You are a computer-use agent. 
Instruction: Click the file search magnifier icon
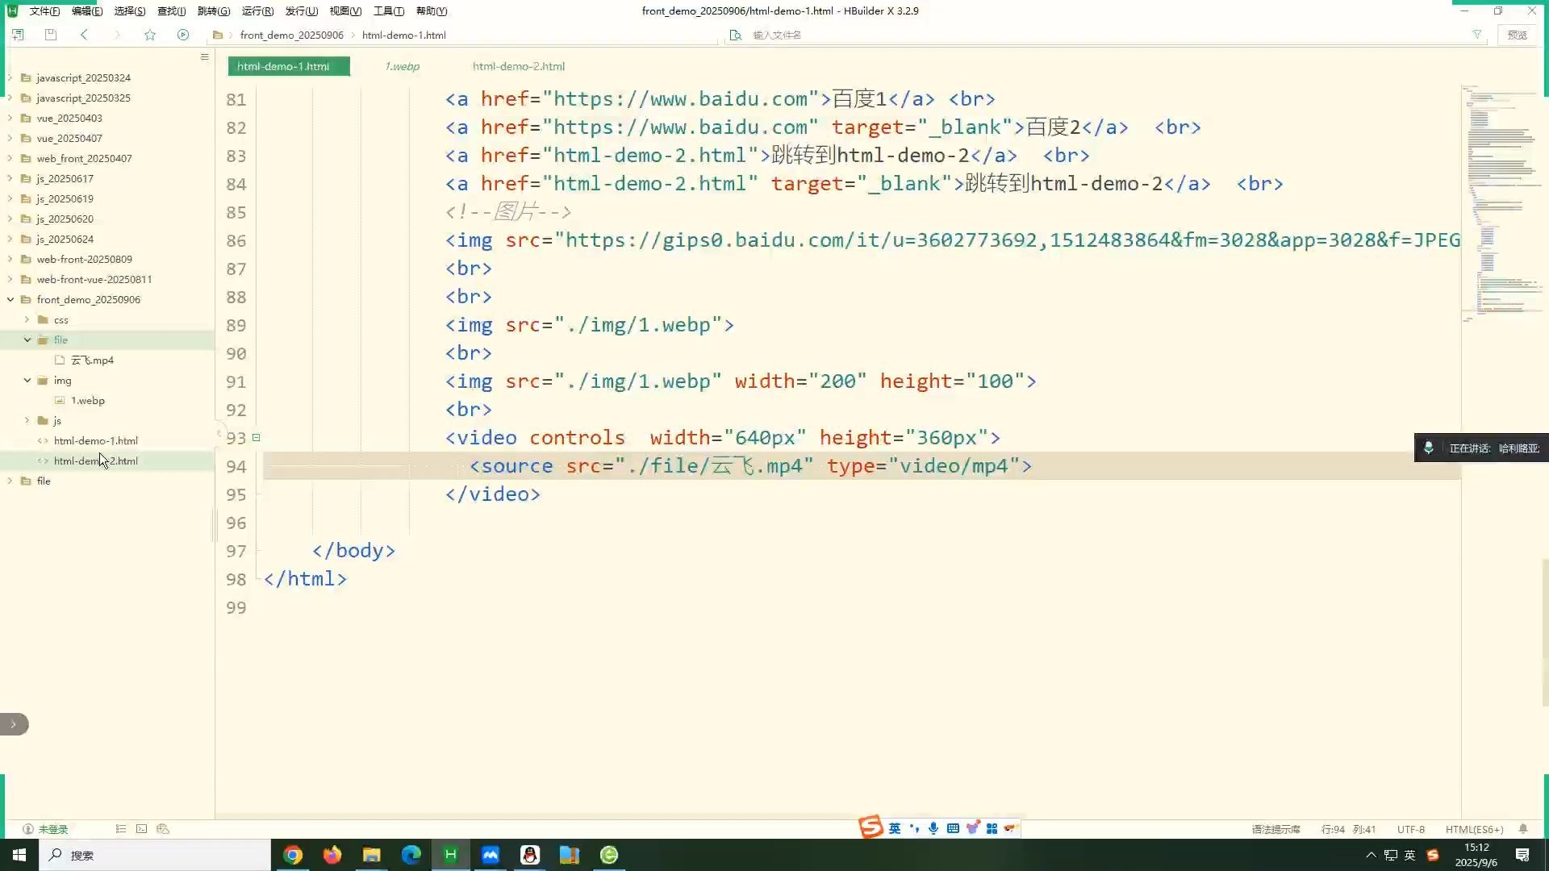(735, 35)
